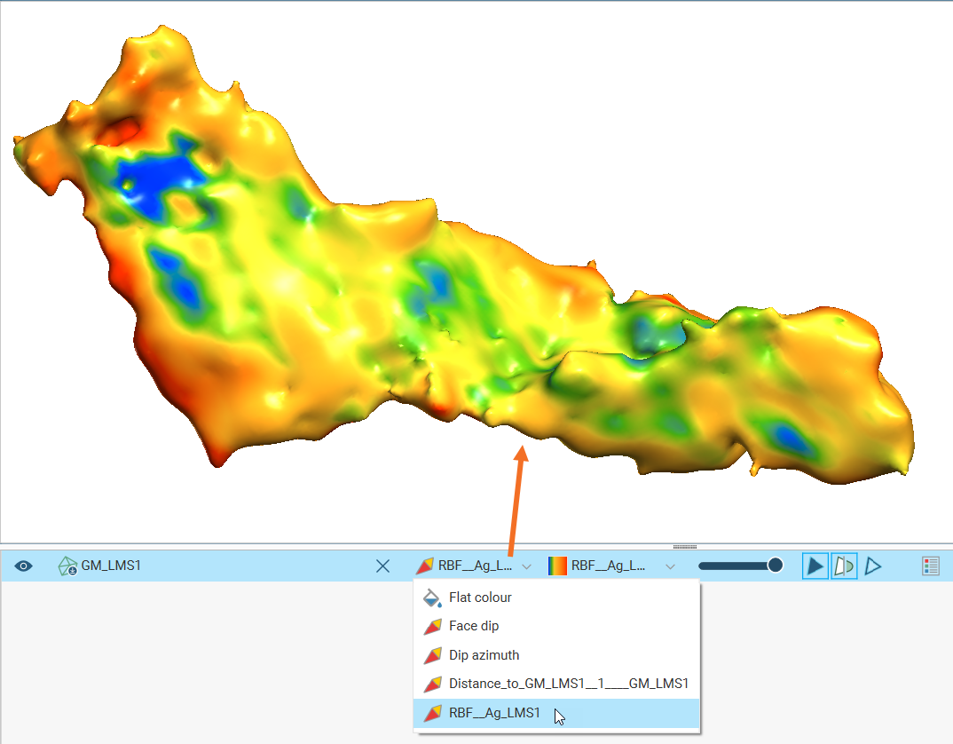Click the GM_LMS1 object name label

pyautogui.click(x=112, y=566)
